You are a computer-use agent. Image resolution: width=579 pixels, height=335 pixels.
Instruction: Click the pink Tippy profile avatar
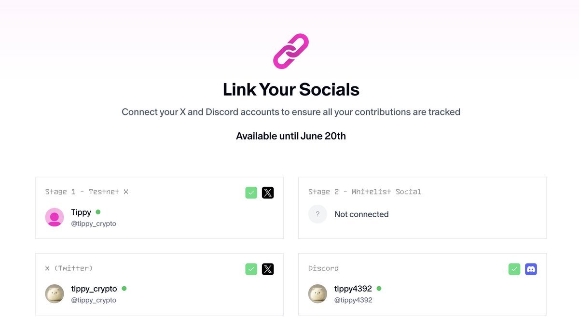[x=55, y=217]
